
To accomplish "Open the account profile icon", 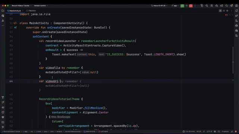I will pyautogui.click(x=236, y=6).
